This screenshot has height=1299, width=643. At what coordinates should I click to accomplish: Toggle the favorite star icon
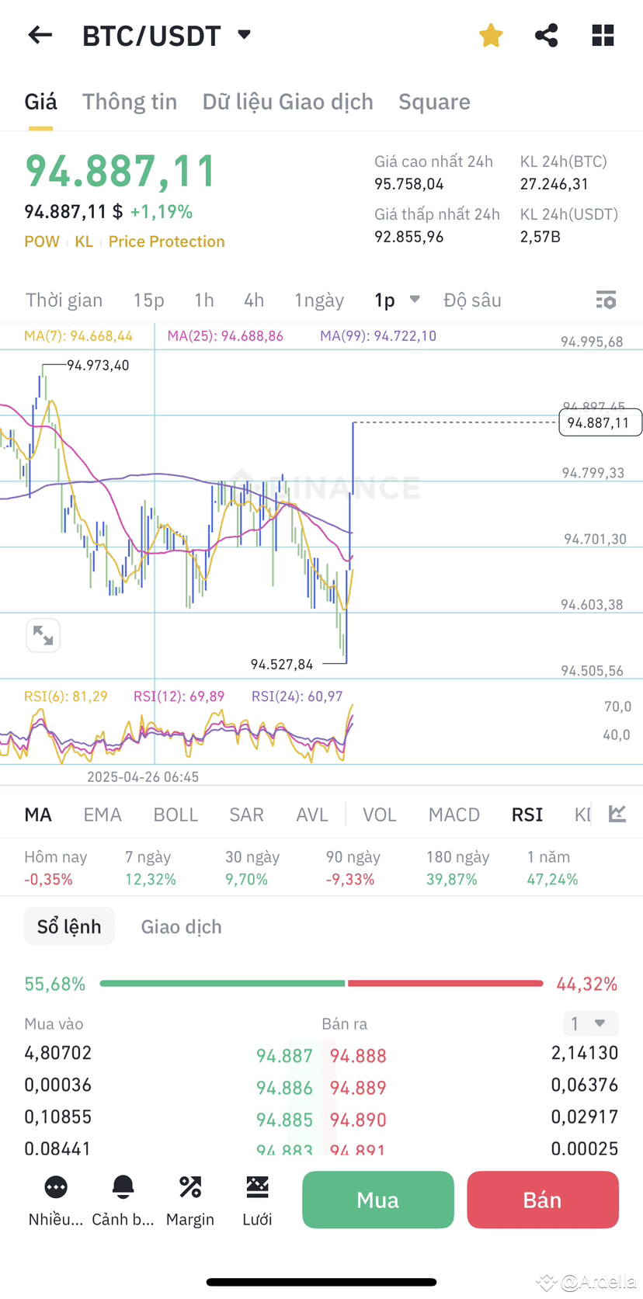pyautogui.click(x=491, y=35)
